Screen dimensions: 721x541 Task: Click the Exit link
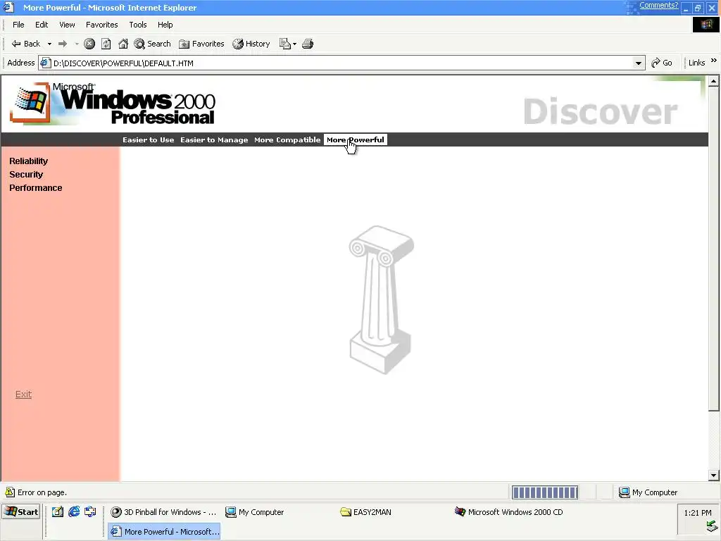[23, 394]
